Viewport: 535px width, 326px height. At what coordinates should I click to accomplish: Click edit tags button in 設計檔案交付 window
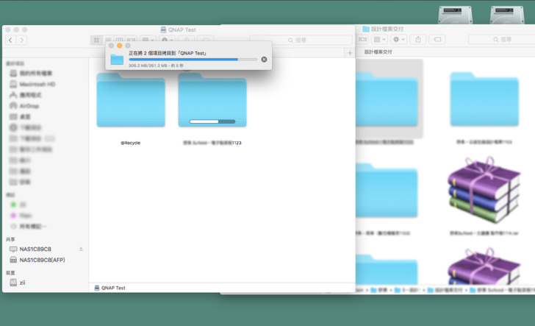point(437,40)
